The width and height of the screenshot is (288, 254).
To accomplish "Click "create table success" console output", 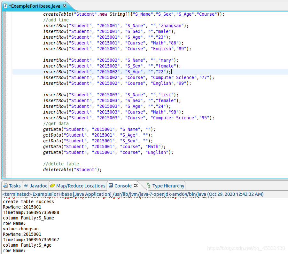I will [x=28, y=202].
